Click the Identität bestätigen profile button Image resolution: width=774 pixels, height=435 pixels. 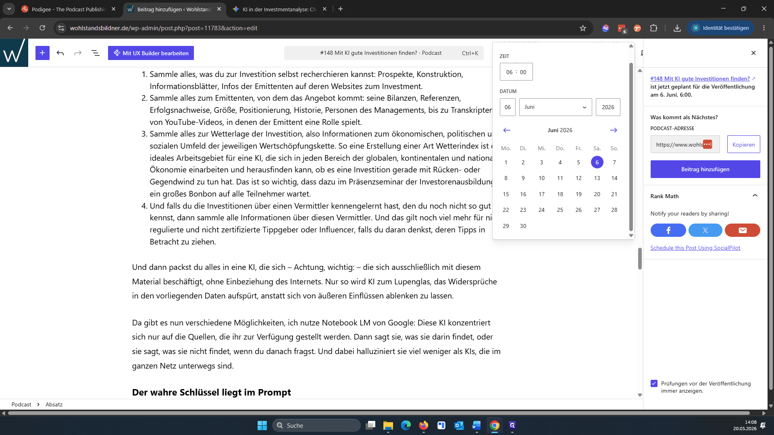pyautogui.click(x=720, y=28)
